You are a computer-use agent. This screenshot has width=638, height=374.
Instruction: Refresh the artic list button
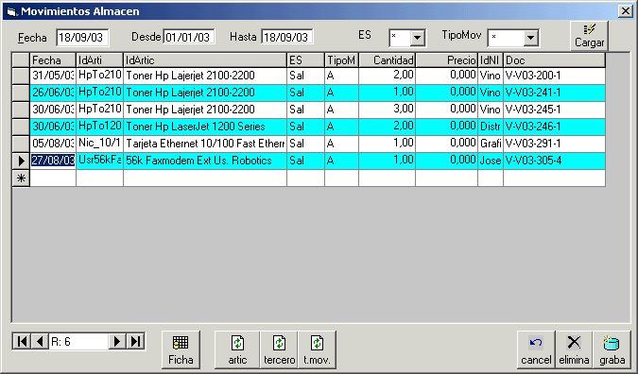click(x=237, y=349)
